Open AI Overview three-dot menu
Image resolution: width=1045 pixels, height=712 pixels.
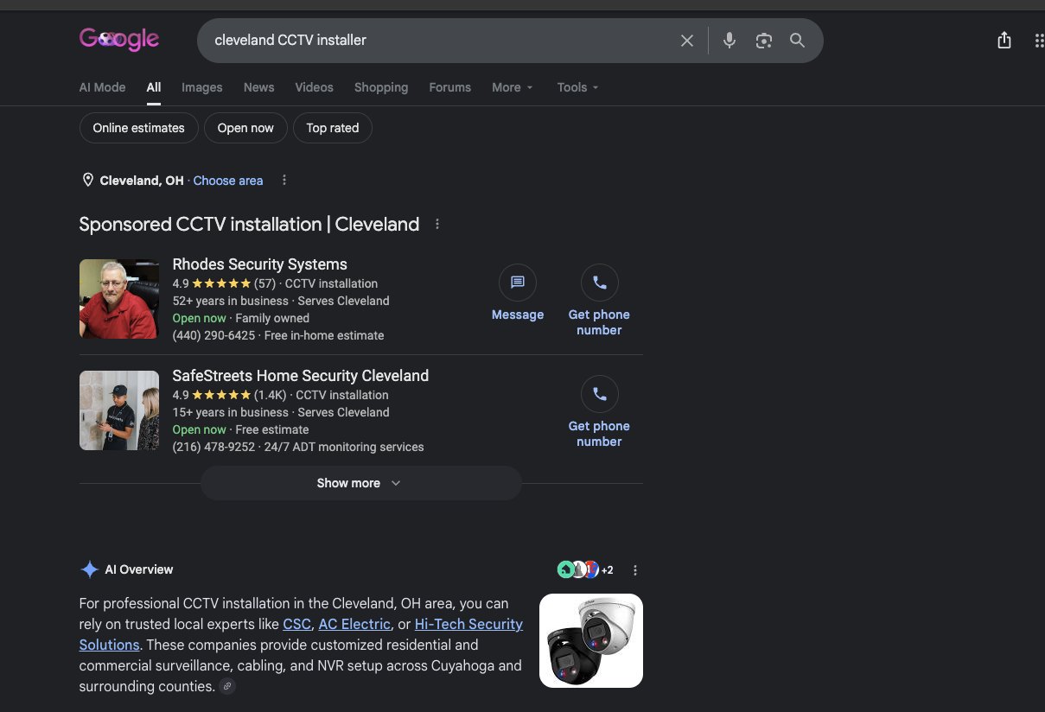point(635,570)
